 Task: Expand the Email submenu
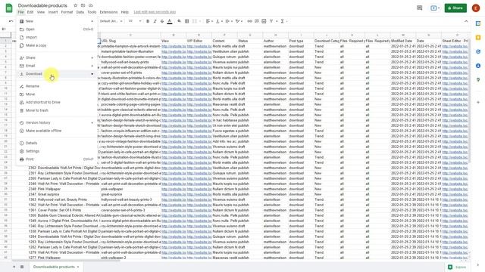coord(92,66)
